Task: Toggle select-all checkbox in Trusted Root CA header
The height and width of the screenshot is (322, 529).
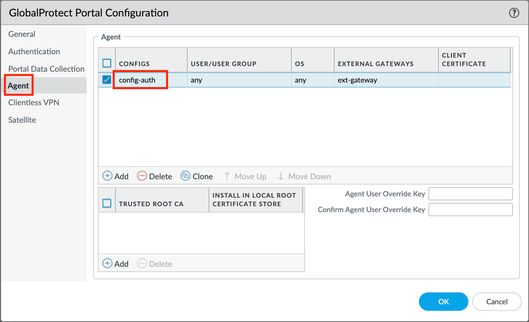Action: tap(107, 203)
